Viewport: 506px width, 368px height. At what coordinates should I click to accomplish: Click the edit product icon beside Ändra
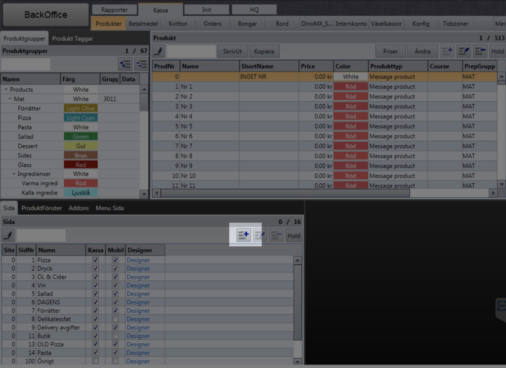click(464, 51)
